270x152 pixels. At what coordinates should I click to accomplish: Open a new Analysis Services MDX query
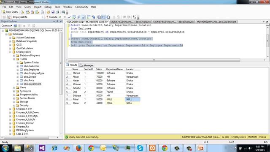click(x=28, y=12)
